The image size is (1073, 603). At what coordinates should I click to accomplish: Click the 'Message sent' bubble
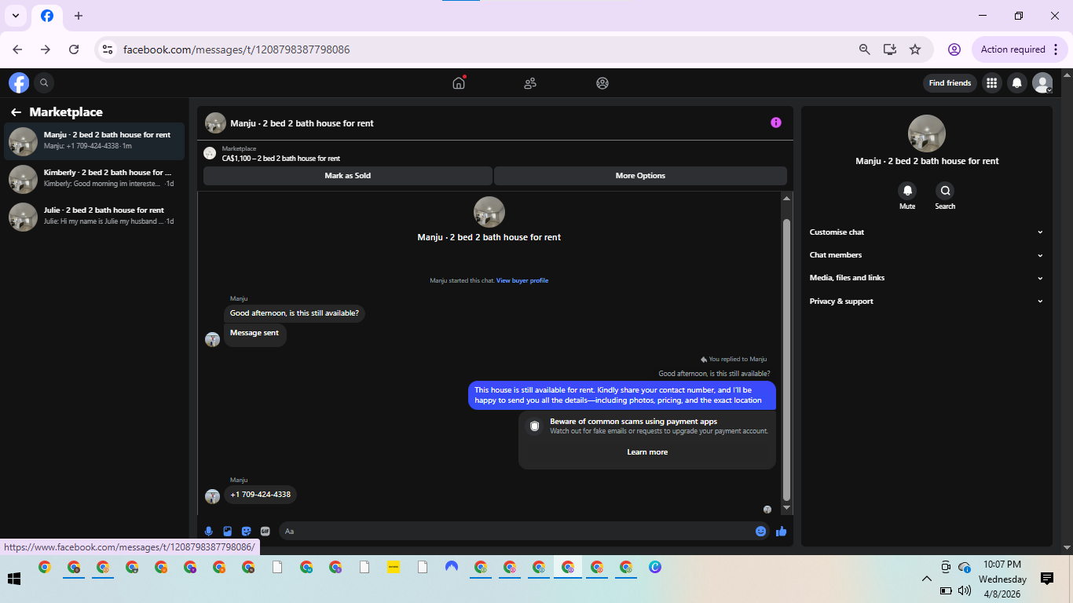pos(255,334)
